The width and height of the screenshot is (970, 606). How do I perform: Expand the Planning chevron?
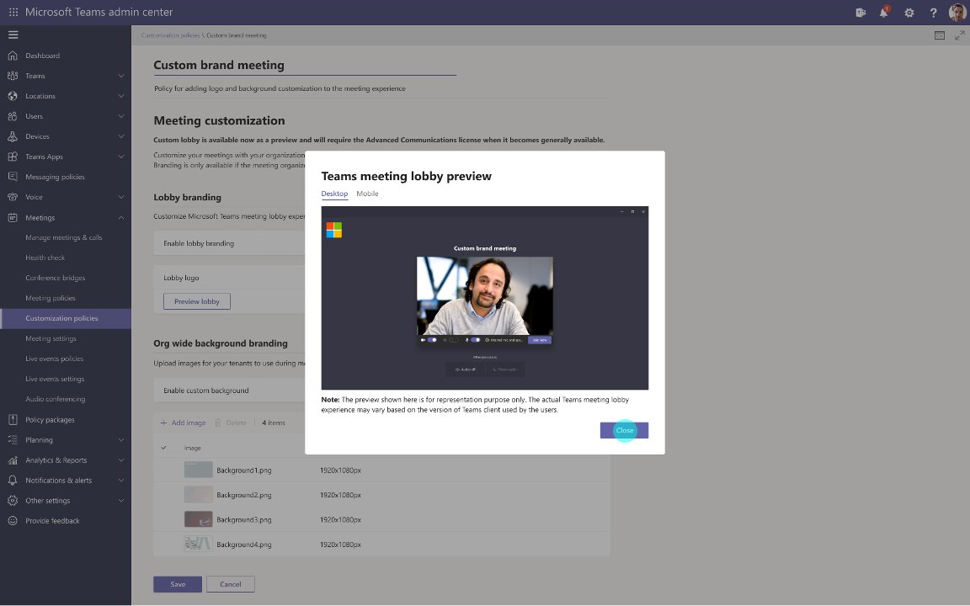click(x=121, y=439)
